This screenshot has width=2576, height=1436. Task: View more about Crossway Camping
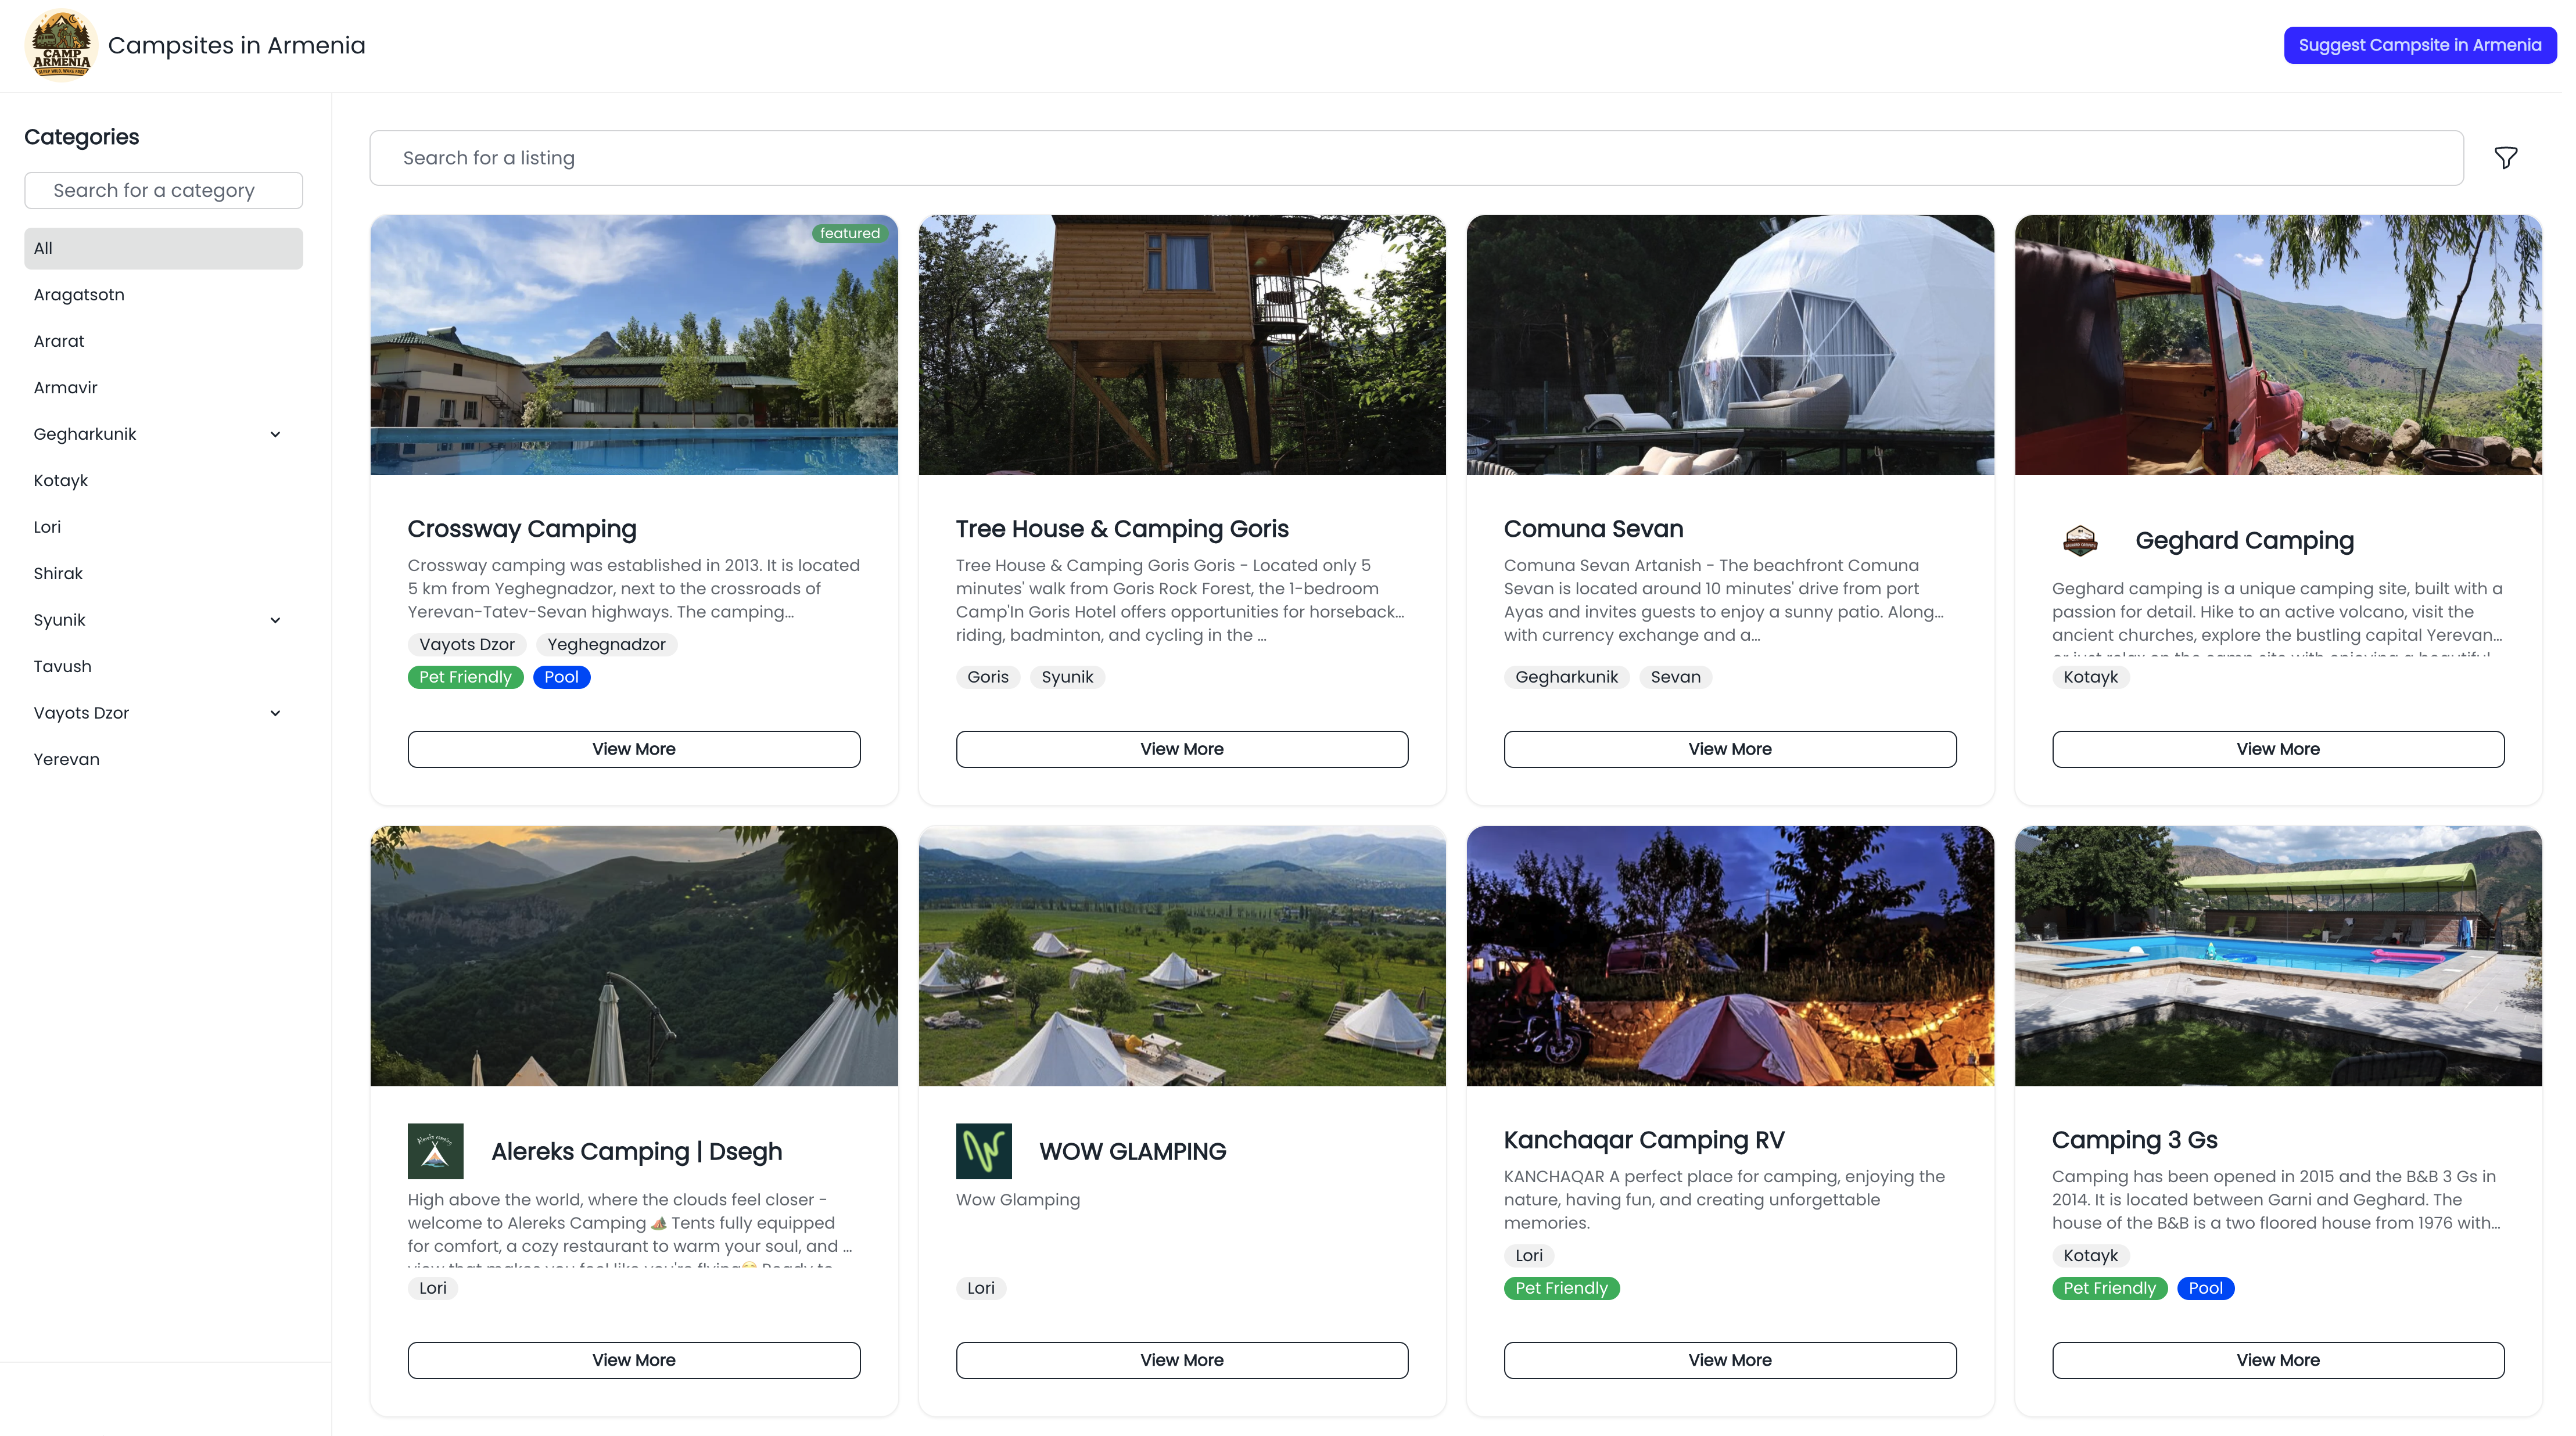(633, 749)
